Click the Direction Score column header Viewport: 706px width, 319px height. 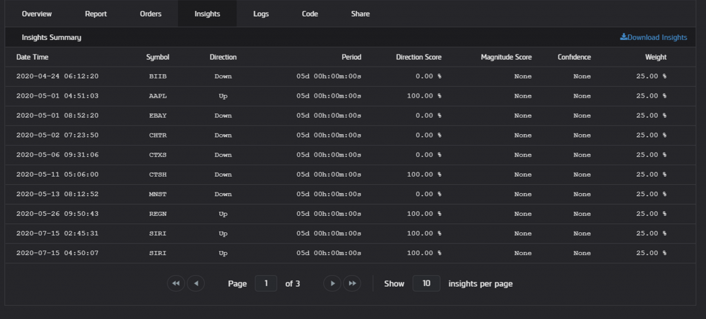[x=418, y=57]
